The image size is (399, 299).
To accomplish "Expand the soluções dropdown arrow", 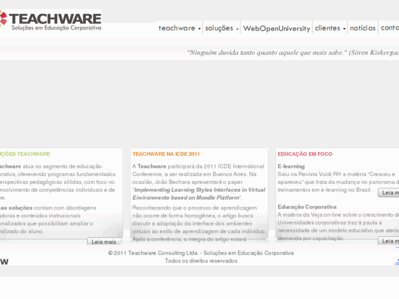I will coord(237,29).
